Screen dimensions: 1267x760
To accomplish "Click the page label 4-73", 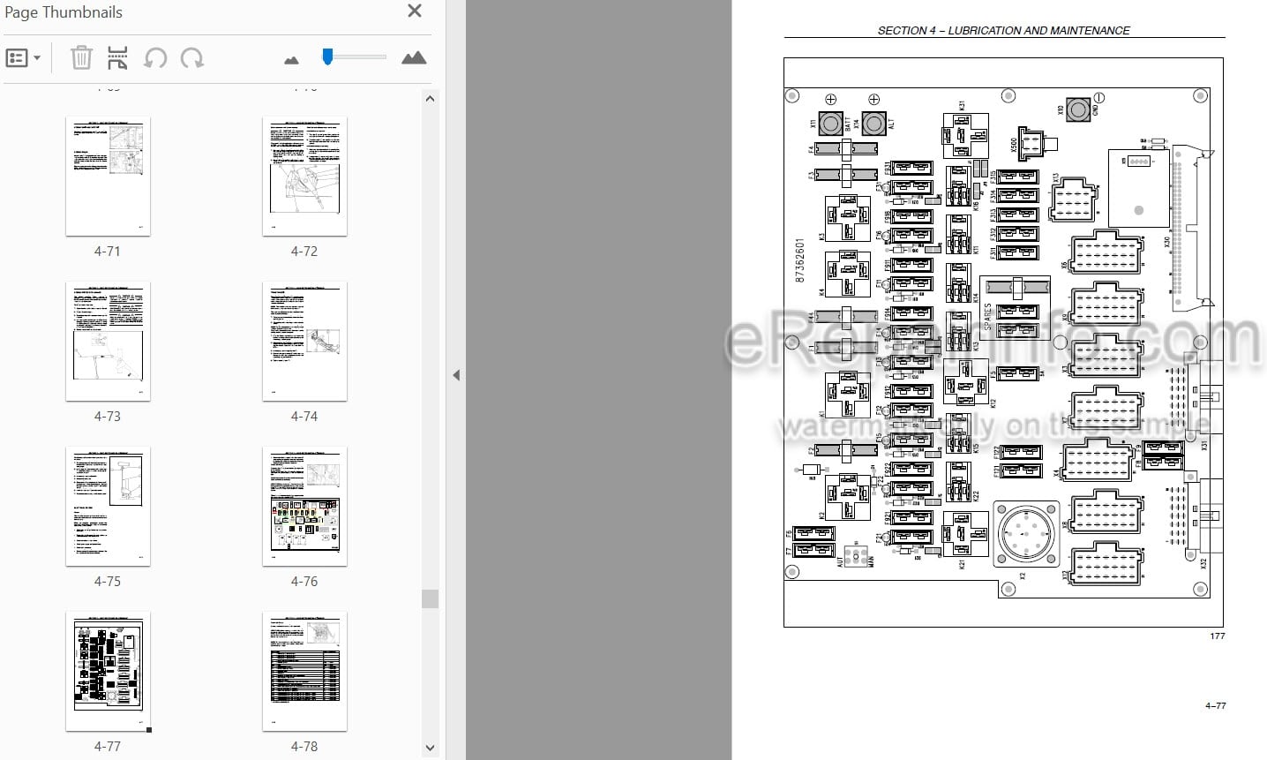I will tap(108, 417).
